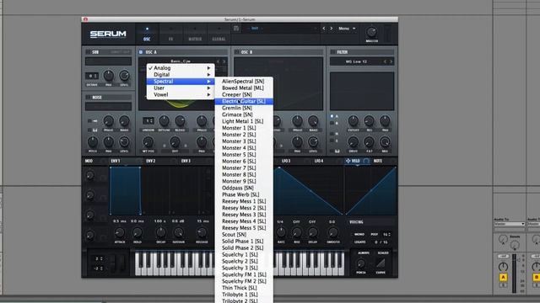
Task: Open the LFO 4 tab
Action: click(319, 161)
